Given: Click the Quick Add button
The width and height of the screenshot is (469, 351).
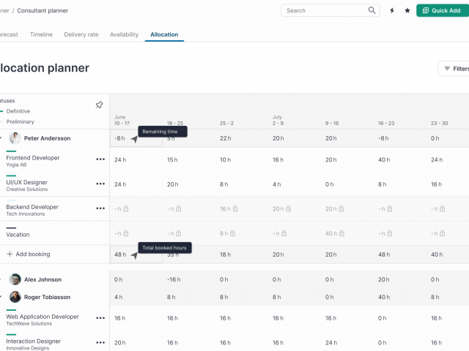Looking at the screenshot, I should point(440,11).
